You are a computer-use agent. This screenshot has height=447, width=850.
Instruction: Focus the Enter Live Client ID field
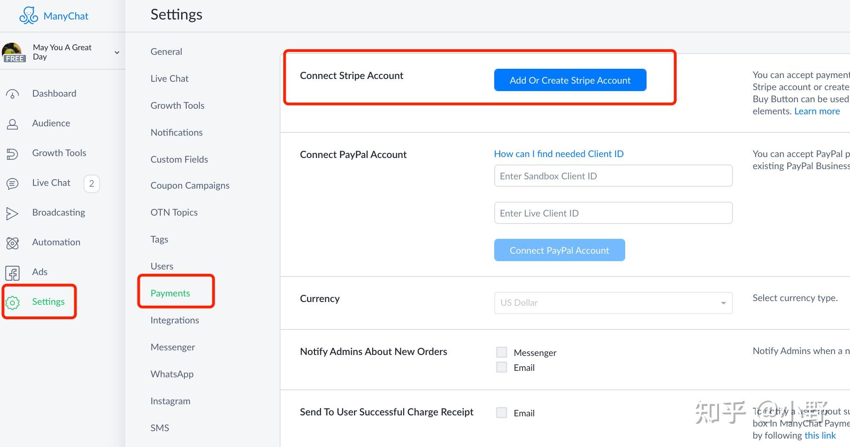pyautogui.click(x=613, y=213)
